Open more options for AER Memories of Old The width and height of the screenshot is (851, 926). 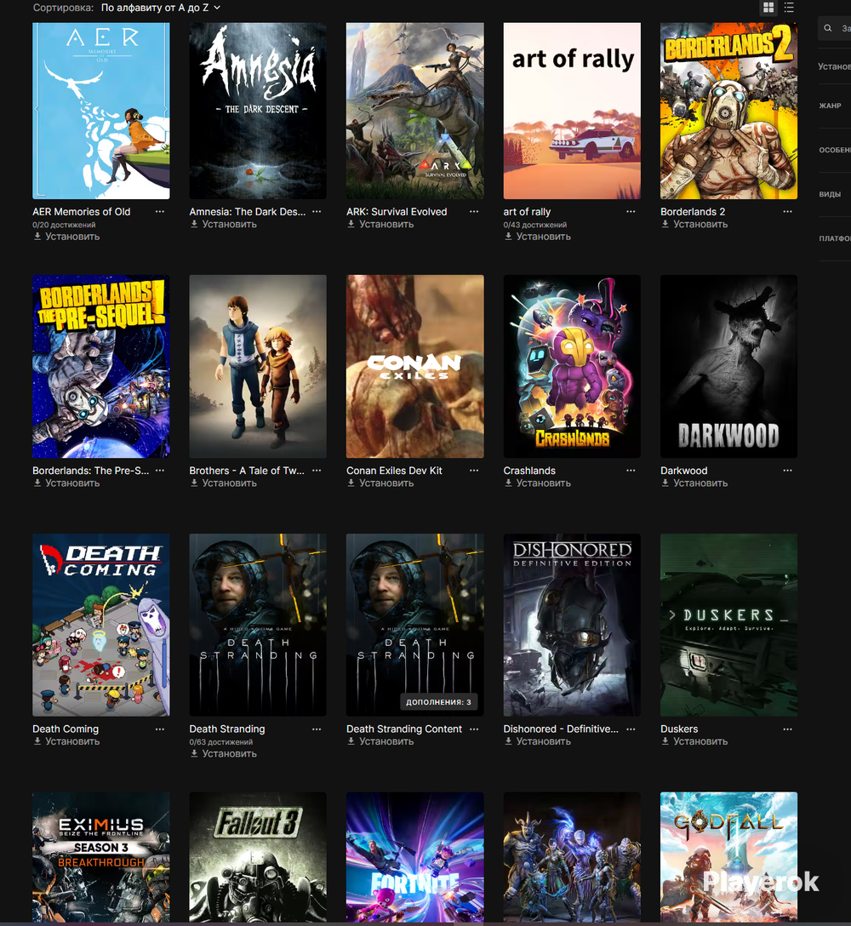point(159,211)
